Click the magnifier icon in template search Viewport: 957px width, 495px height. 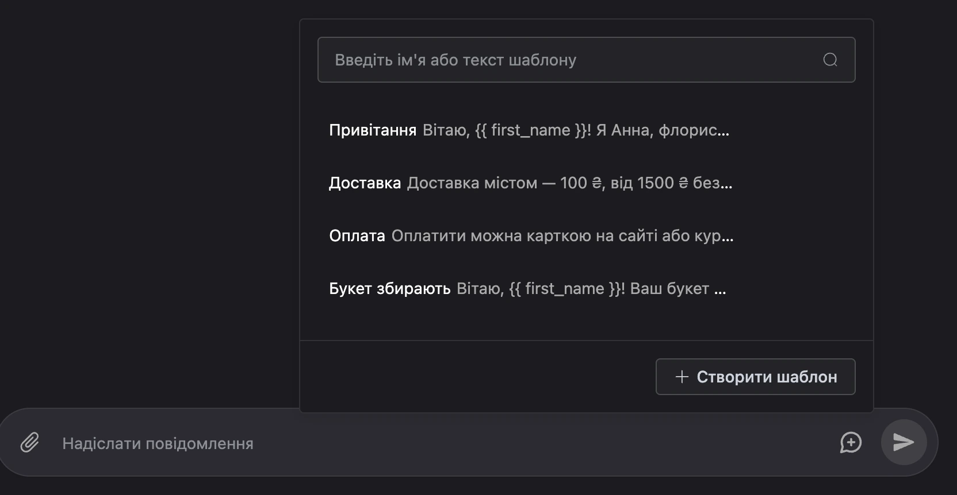(830, 60)
